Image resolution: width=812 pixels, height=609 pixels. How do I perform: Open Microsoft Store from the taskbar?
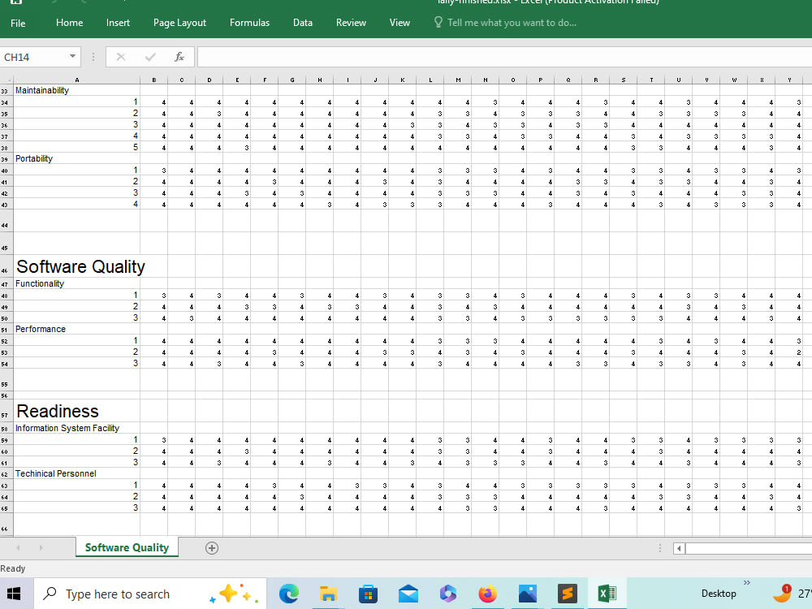368,594
